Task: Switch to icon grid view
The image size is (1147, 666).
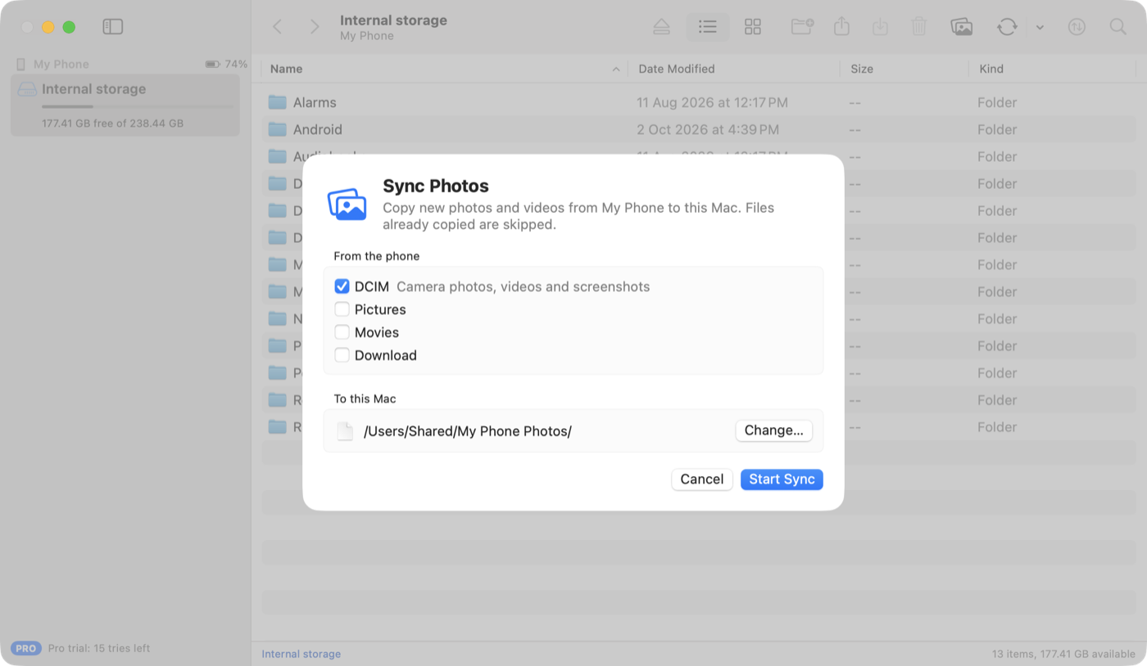Action: [753, 27]
